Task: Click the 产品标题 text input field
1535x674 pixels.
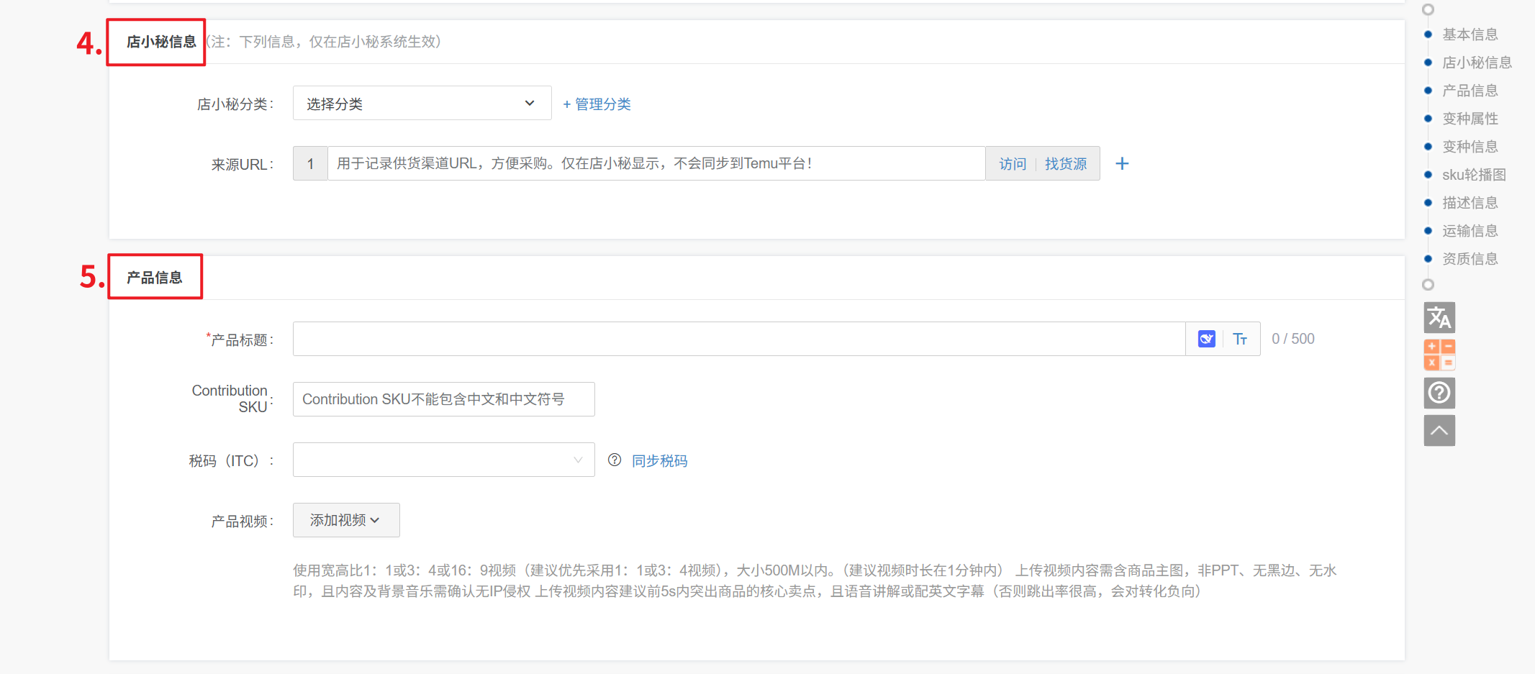Action: click(x=738, y=339)
